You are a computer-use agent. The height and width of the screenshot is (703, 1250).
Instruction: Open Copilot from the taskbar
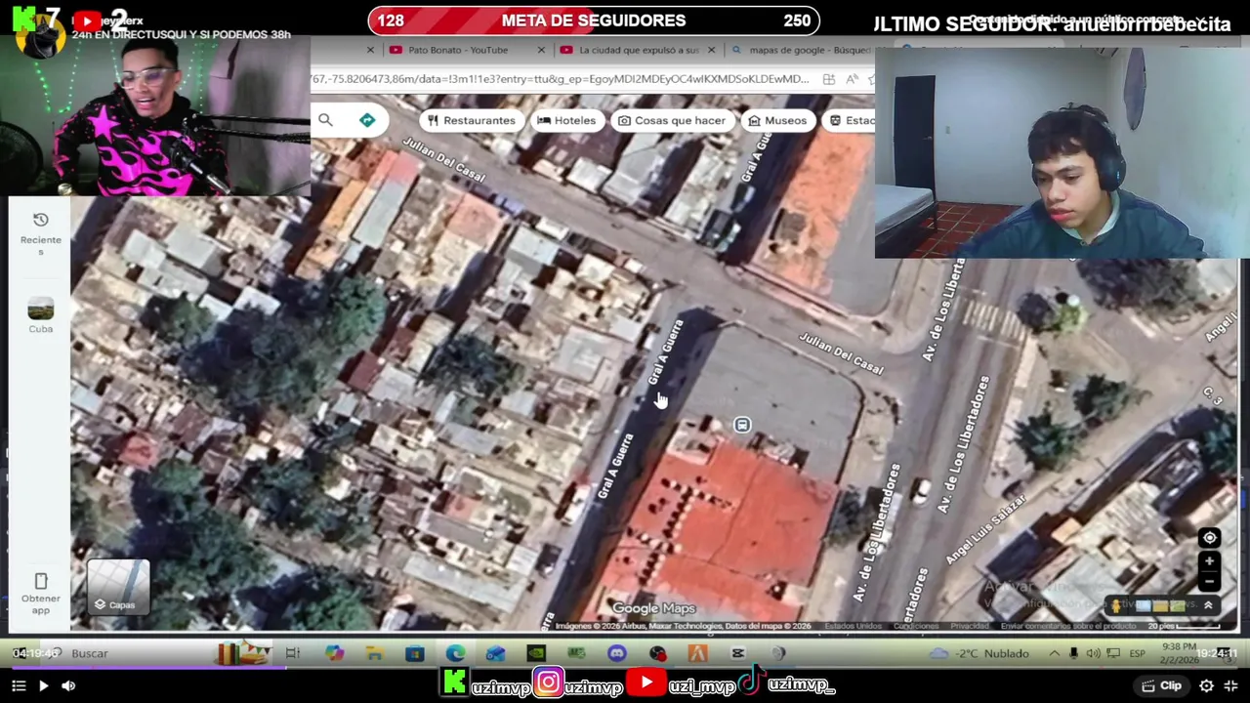click(335, 653)
